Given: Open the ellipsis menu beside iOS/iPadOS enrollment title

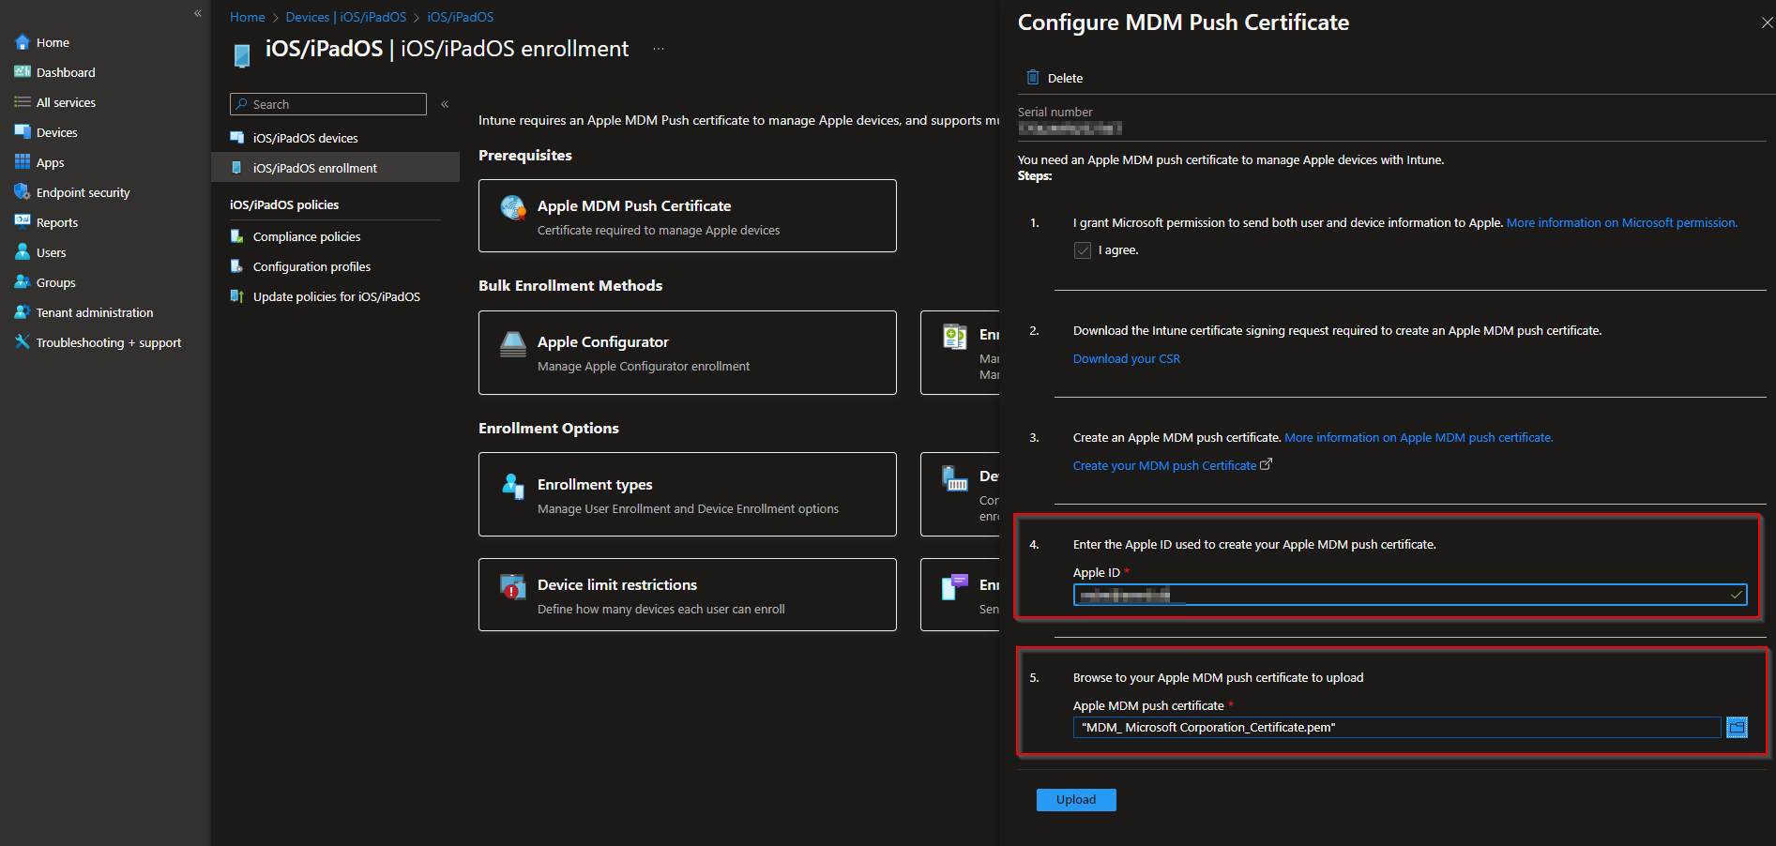Looking at the screenshot, I should coord(658,48).
